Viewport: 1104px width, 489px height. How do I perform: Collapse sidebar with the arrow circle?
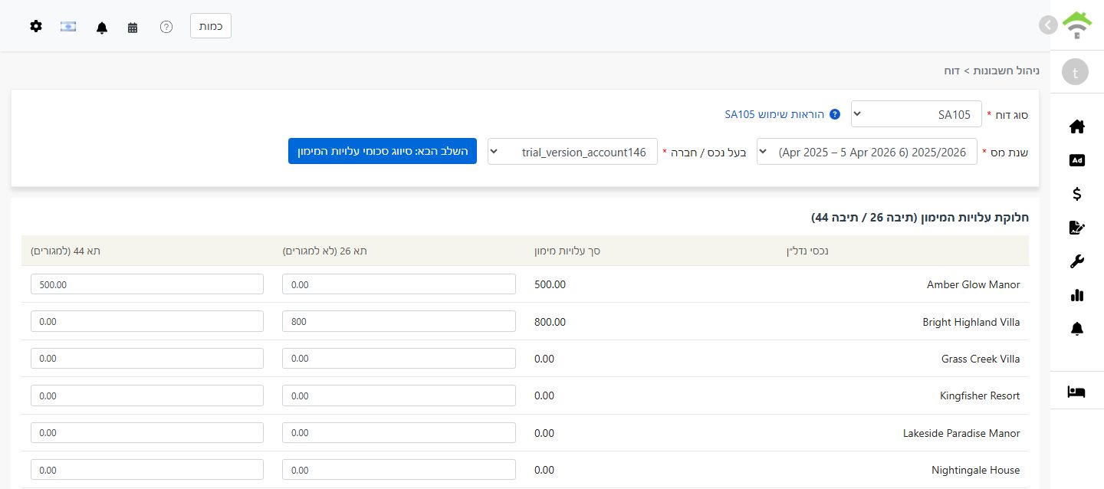pyautogui.click(x=1048, y=25)
